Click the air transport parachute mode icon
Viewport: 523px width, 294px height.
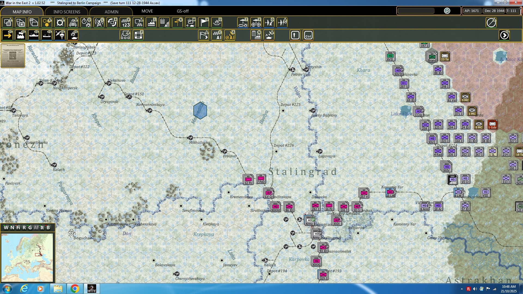pyautogui.click(x=60, y=35)
